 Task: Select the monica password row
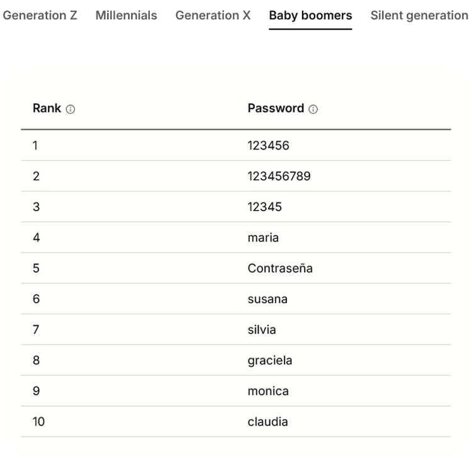(x=268, y=391)
